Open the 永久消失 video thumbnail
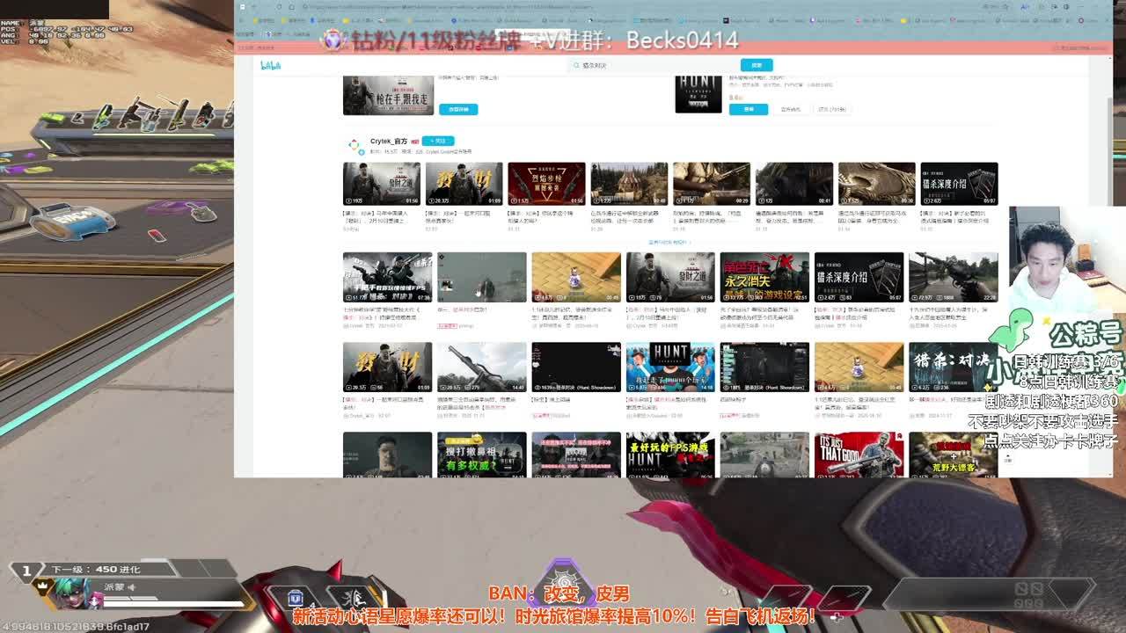Screen dimensions: 1126x633 tap(764, 277)
